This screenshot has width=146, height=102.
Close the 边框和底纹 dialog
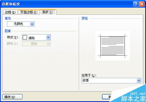point(142,4)
